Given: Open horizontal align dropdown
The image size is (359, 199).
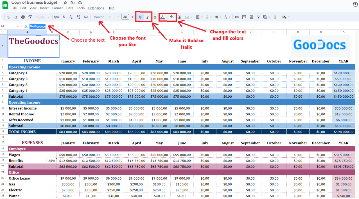Looking at the screenshot, I should (x=199, y=17).
